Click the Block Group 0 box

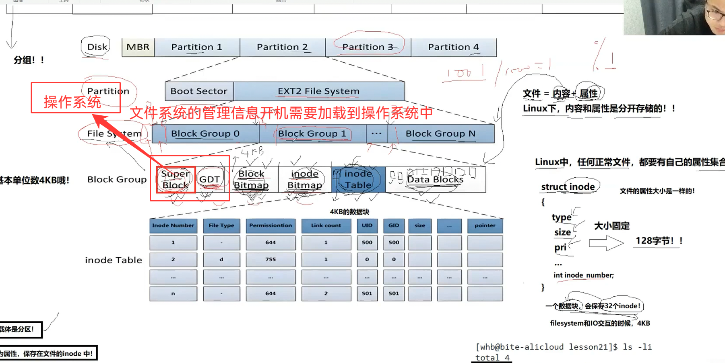205,133
